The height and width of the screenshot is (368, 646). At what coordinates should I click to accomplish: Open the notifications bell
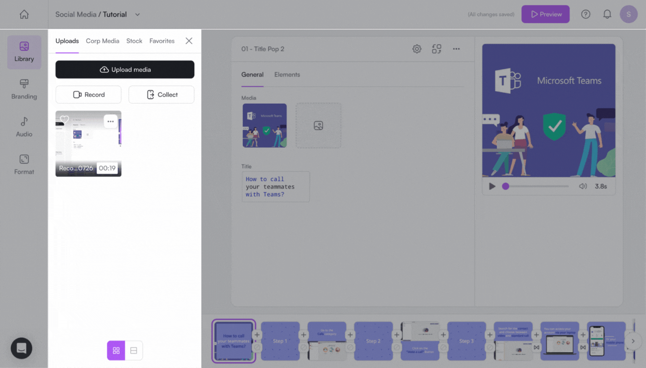pyautogui.click(x=607, y=14)
